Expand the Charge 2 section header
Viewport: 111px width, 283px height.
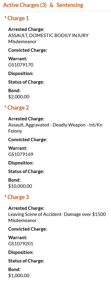[17, 108]
